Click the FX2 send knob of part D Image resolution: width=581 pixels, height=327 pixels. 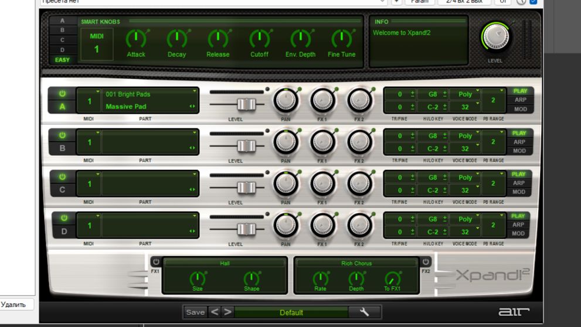click(x=359, y=225)
